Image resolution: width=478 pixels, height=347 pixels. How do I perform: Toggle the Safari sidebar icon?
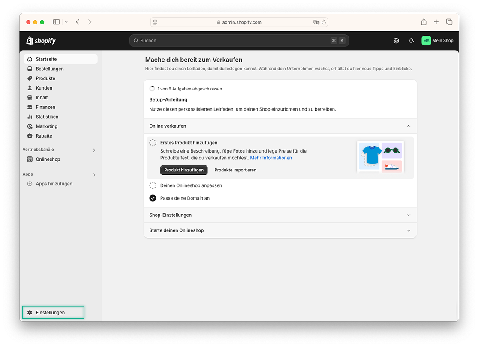tap(56, 22)
